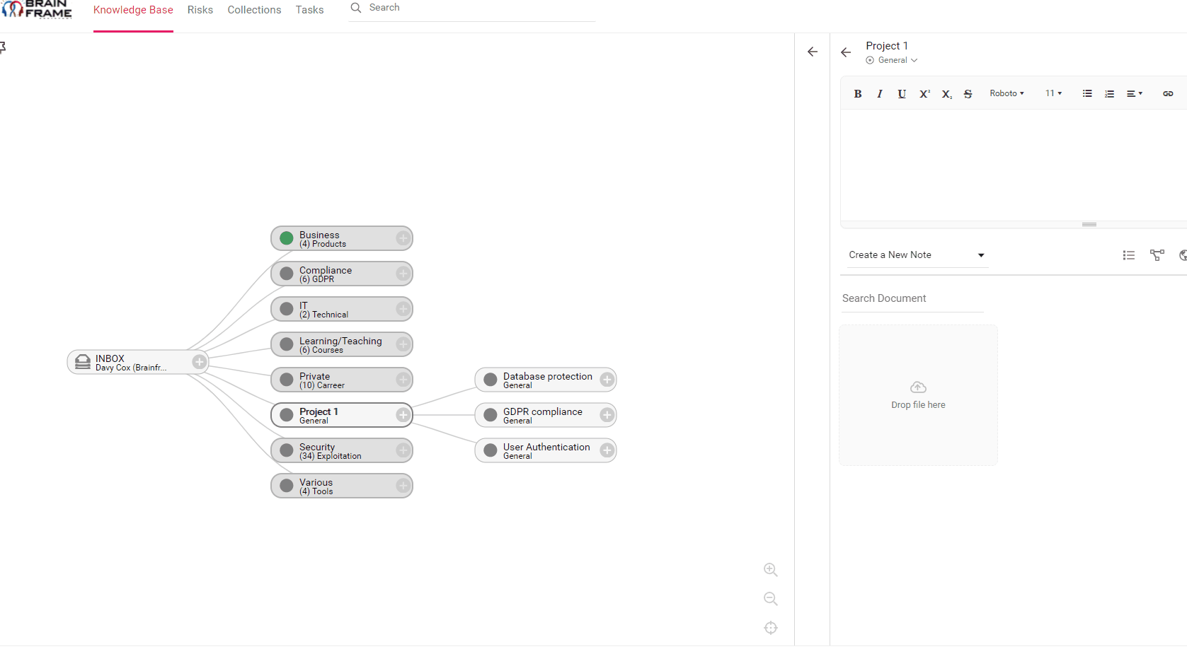Add child to INBOX node

click(199, 362)
